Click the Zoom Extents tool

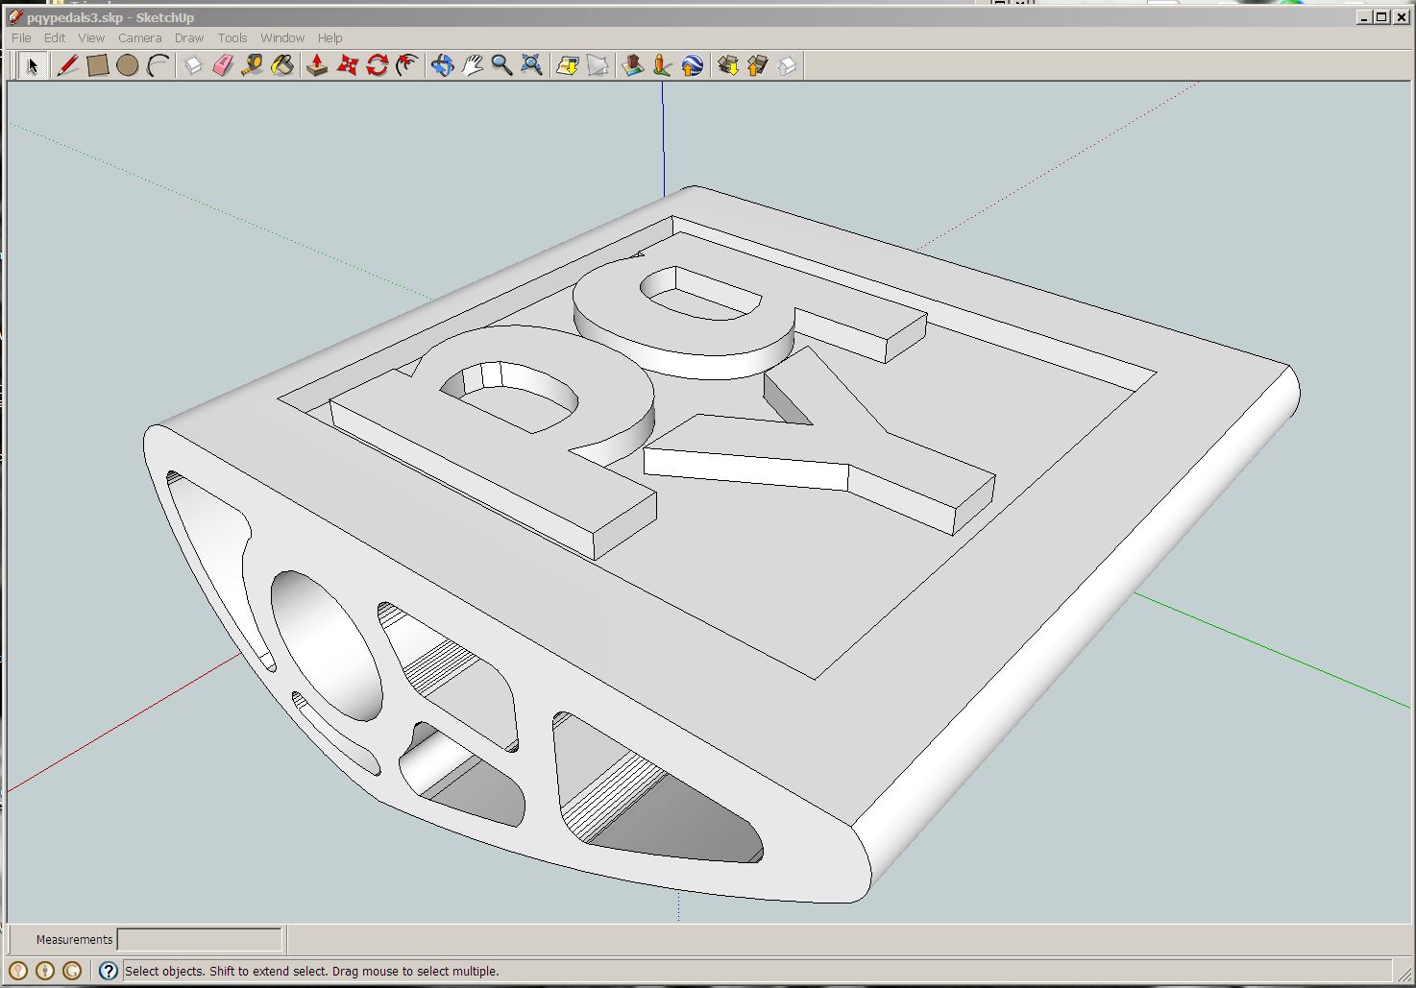tap(531, 65)
